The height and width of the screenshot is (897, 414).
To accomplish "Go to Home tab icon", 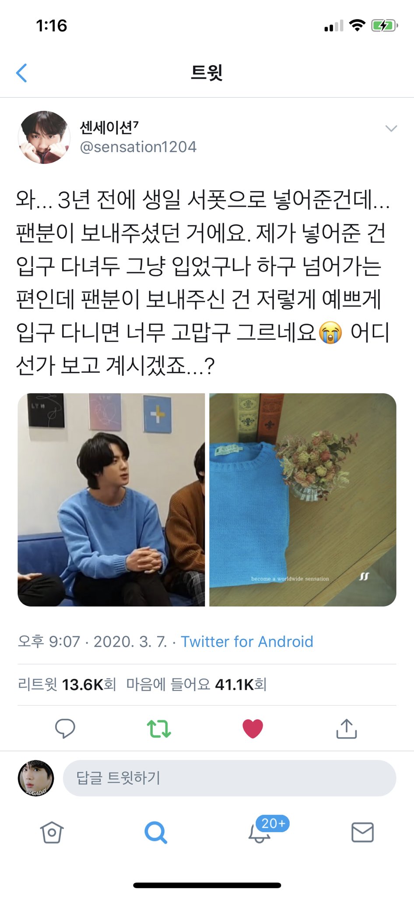I will 52,832.
